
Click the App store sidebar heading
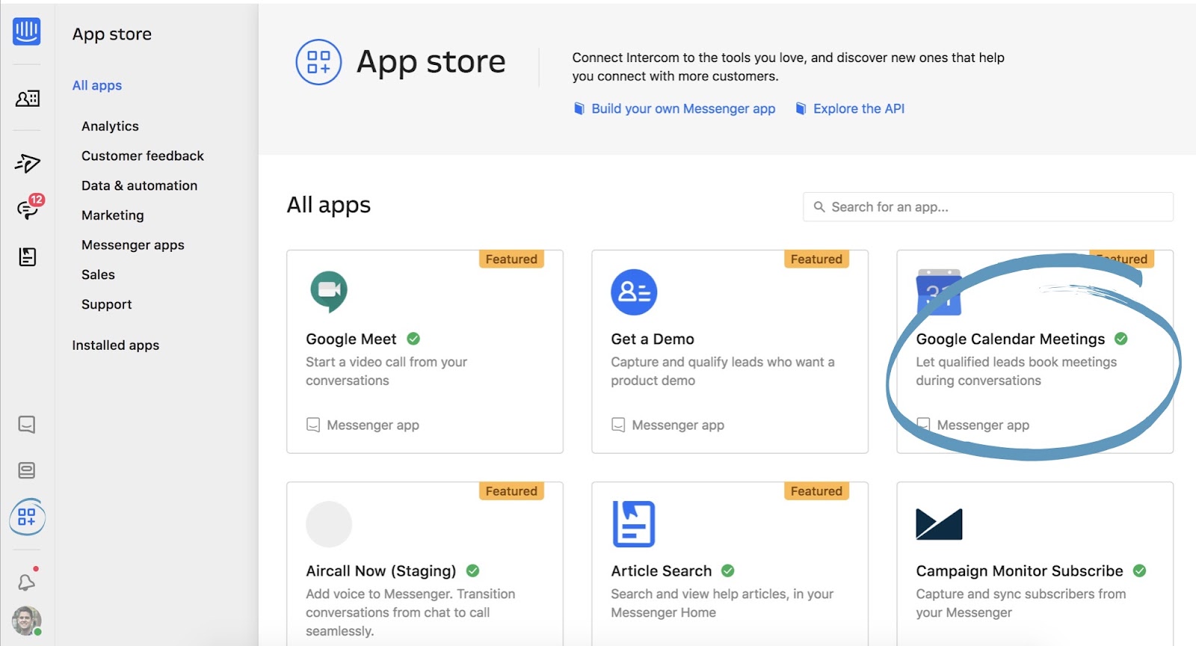112,34
